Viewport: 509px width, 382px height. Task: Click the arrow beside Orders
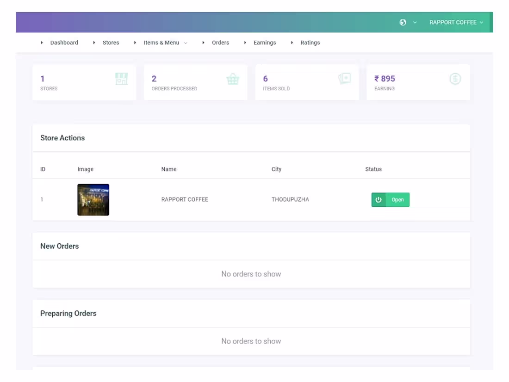pyautogui.click(x=203, y=43)
